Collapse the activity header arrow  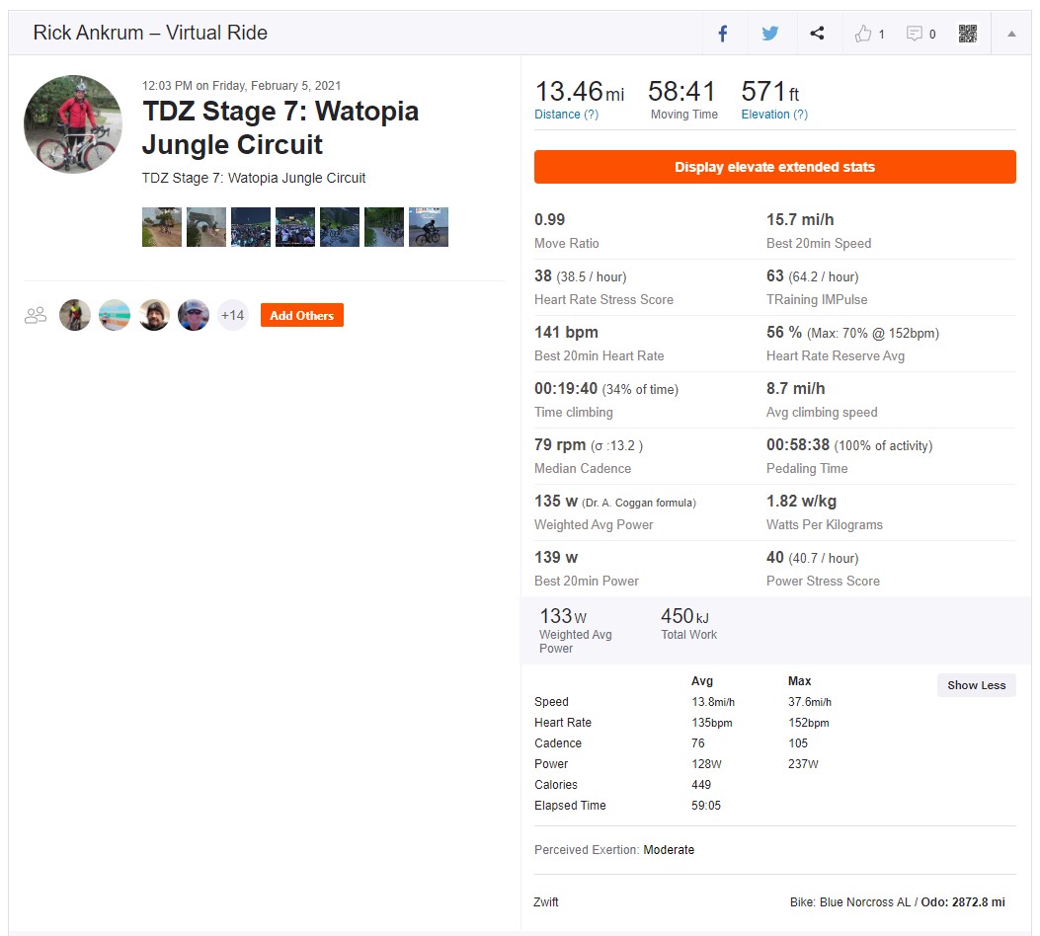click(1011, 34)
